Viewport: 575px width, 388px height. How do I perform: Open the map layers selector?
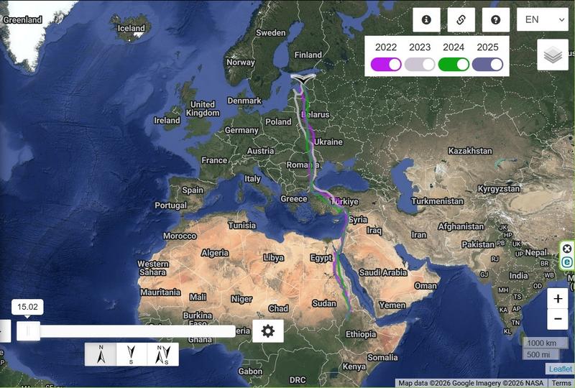[x=553, y=55]
